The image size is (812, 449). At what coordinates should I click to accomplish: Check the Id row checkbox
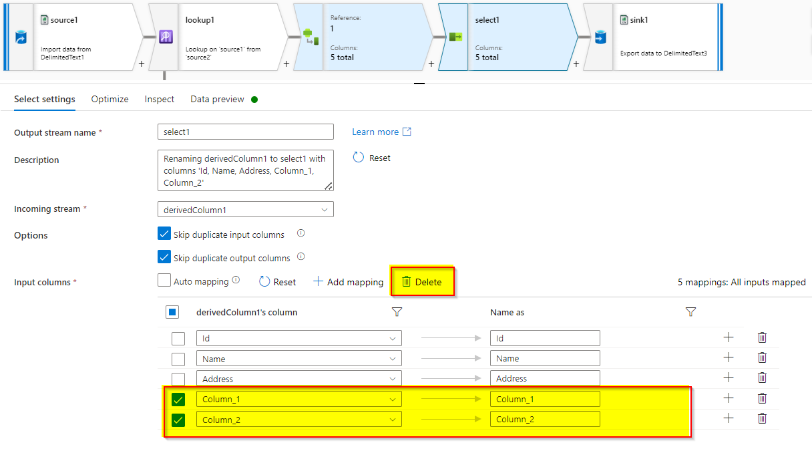click(178, 339)
